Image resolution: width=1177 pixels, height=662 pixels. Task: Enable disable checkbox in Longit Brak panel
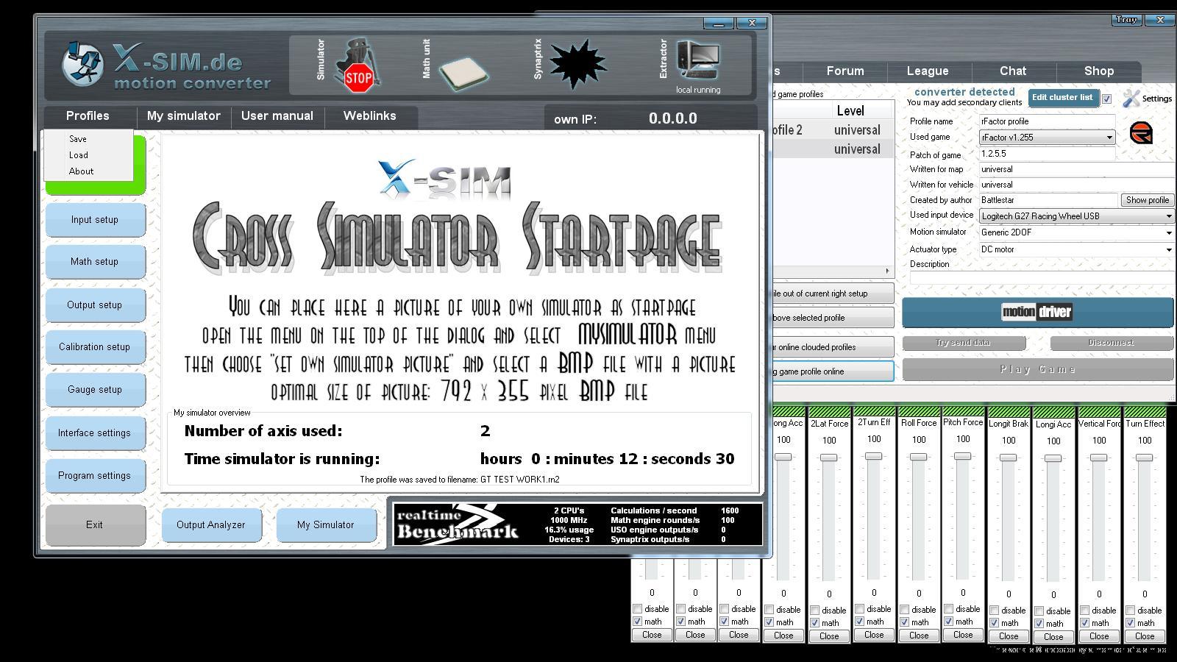coord(994,611)
